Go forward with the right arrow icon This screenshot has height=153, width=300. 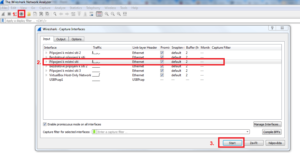(x=67, y=14)
